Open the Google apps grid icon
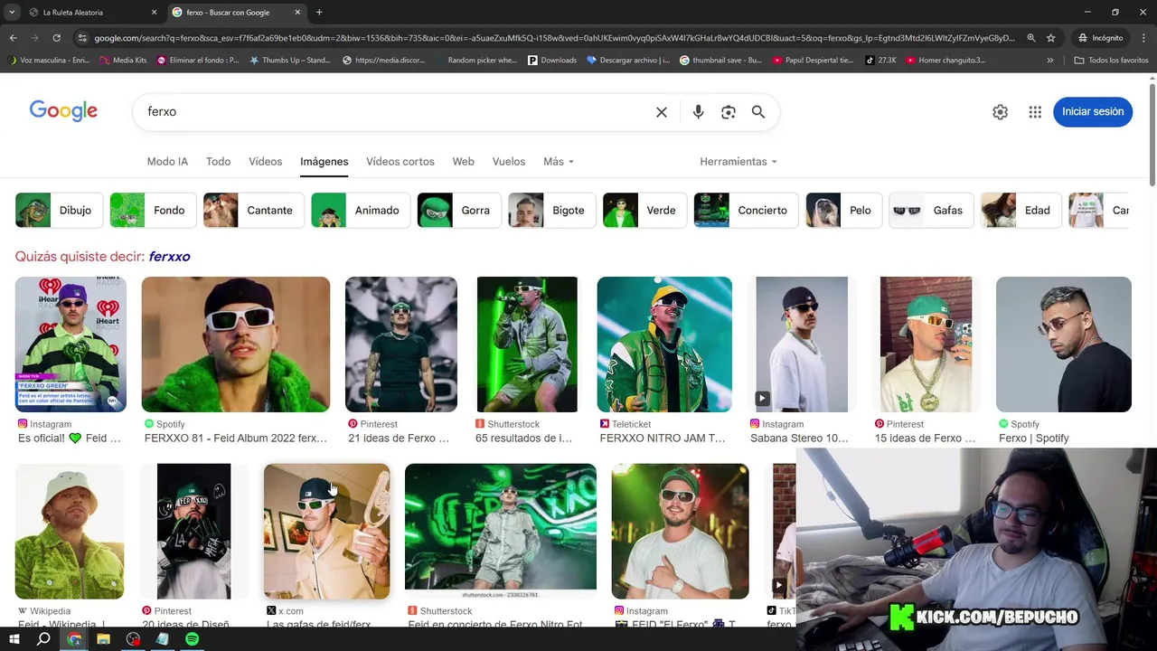The height and width of the screenshot is (651, 1157). [1035, 112]
